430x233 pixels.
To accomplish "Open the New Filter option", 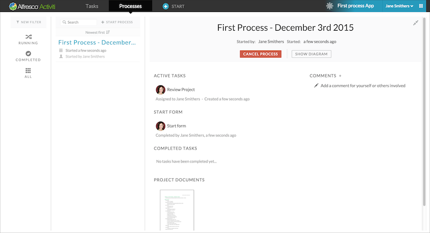I will click(28, 22).
